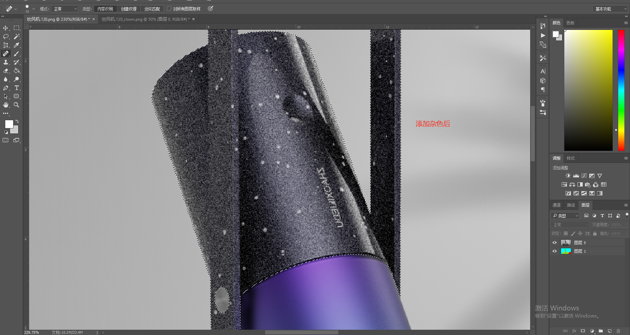Add a Channel Mixer adjustment

click(596, 185)
